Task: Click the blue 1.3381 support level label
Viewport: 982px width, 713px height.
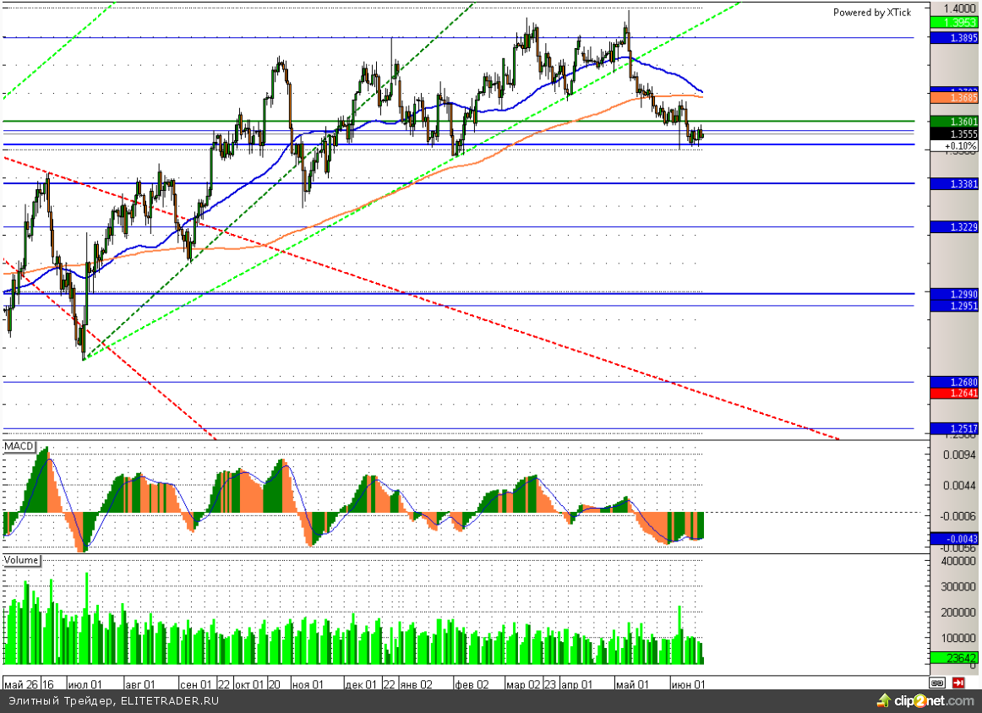Action: click(x=953, y=183)
